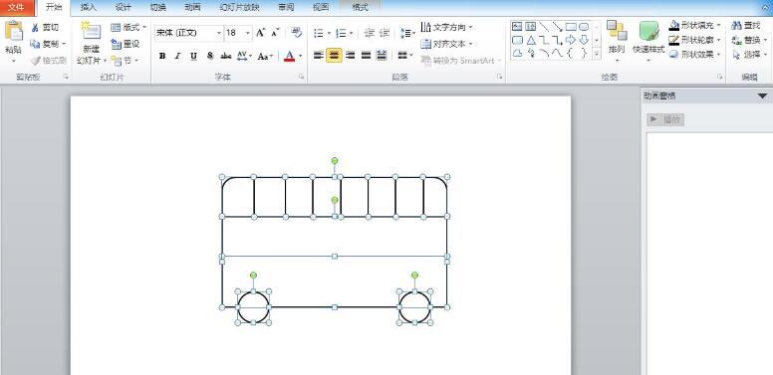Switch to the Insert ribbon tab
Viewport: 773px width, 375px height.
coord(89,7)
